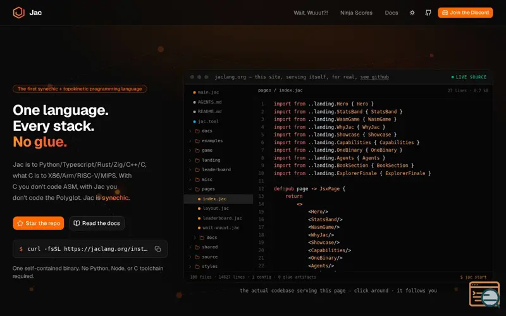Click the <WasmGame/> tag in code
The height and width of the screenshot is (316, 506).
(x=324, y=227)
